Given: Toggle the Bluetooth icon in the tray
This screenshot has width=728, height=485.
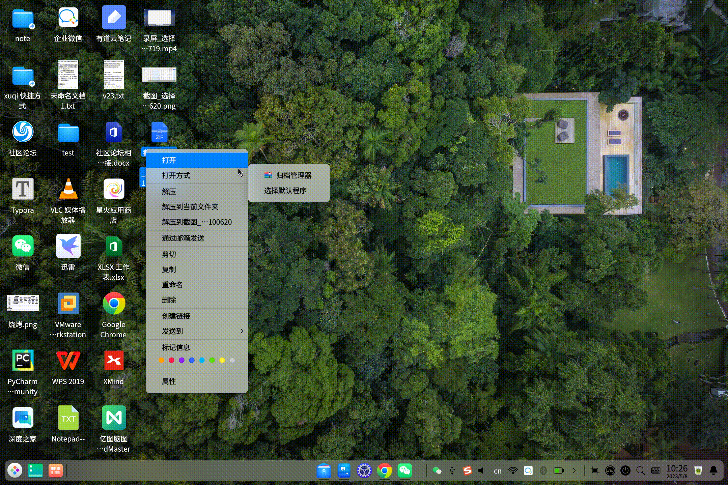Looking at the screenshot, I should (543, 470).
